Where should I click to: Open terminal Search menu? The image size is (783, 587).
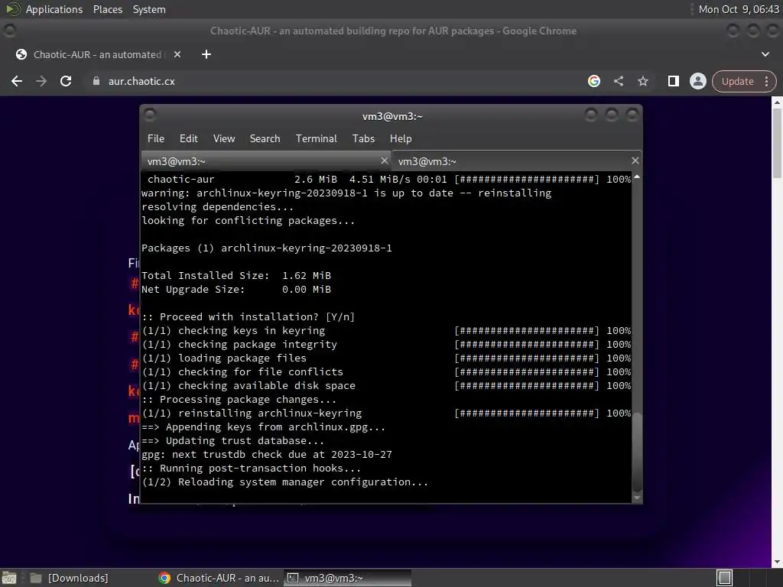(x=265, y=139)
